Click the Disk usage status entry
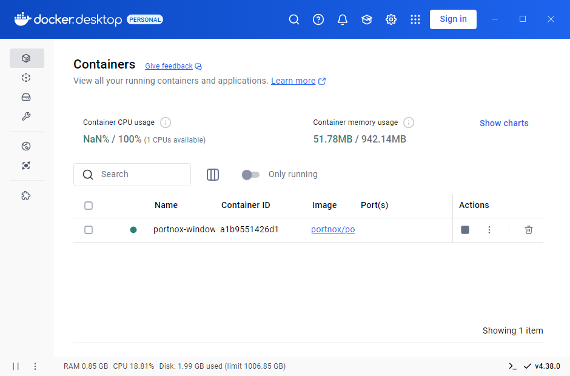570x376 pixels. [x=223, y=366]
